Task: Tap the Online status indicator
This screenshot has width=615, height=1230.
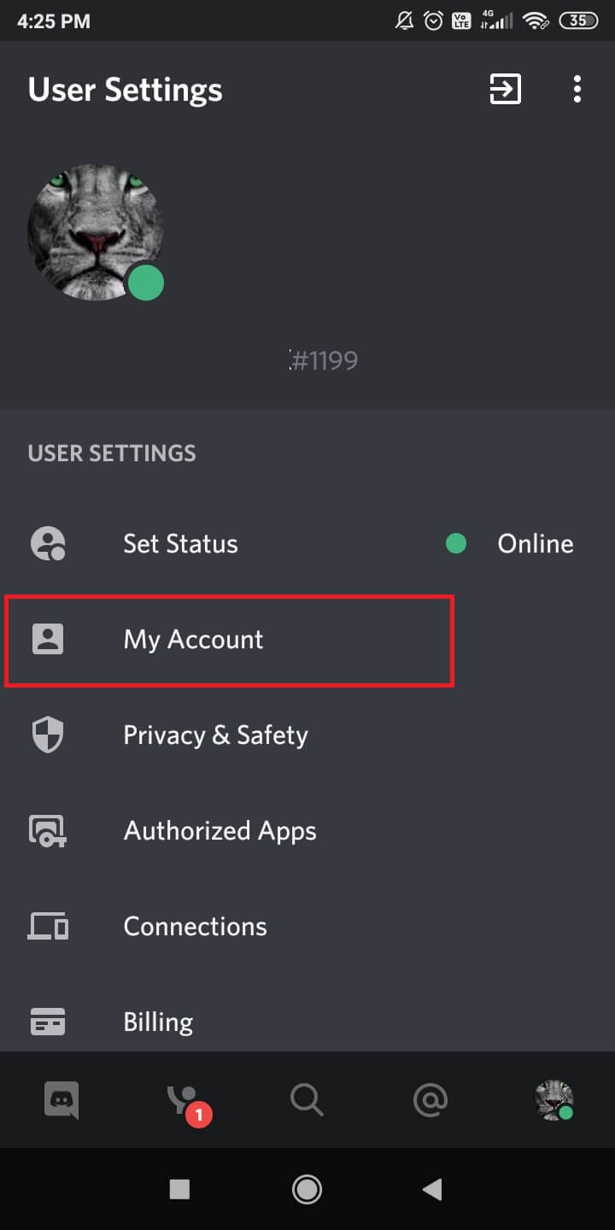Action: pos(510,543)
